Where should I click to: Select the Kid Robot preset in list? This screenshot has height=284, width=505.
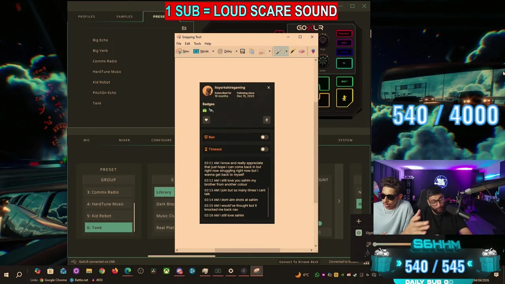click(101, 82)
